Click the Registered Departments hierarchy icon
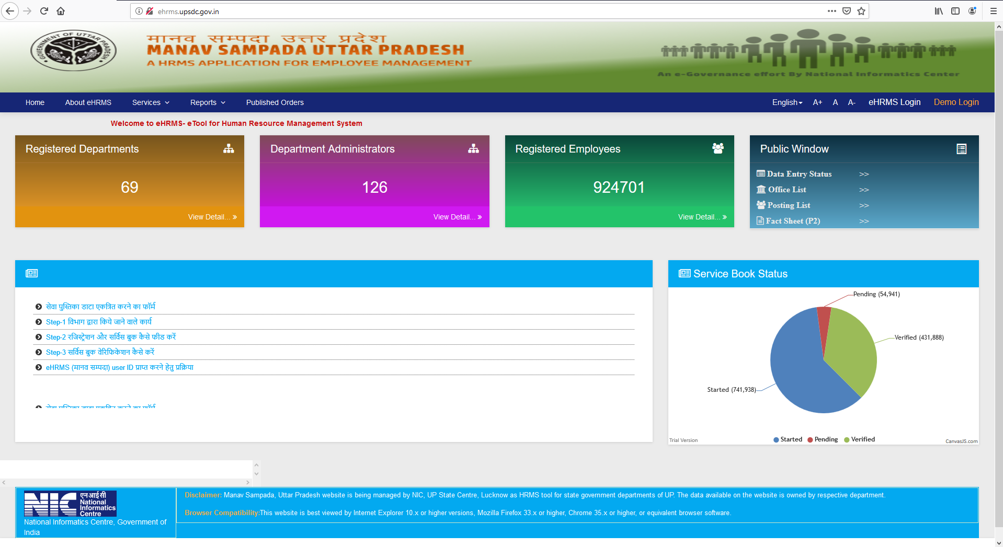 coord(229,148)
